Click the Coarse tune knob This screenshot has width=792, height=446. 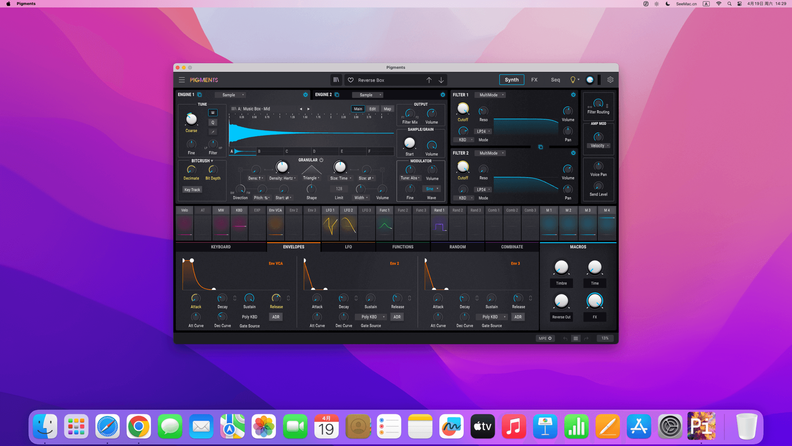tap(191, 119)
